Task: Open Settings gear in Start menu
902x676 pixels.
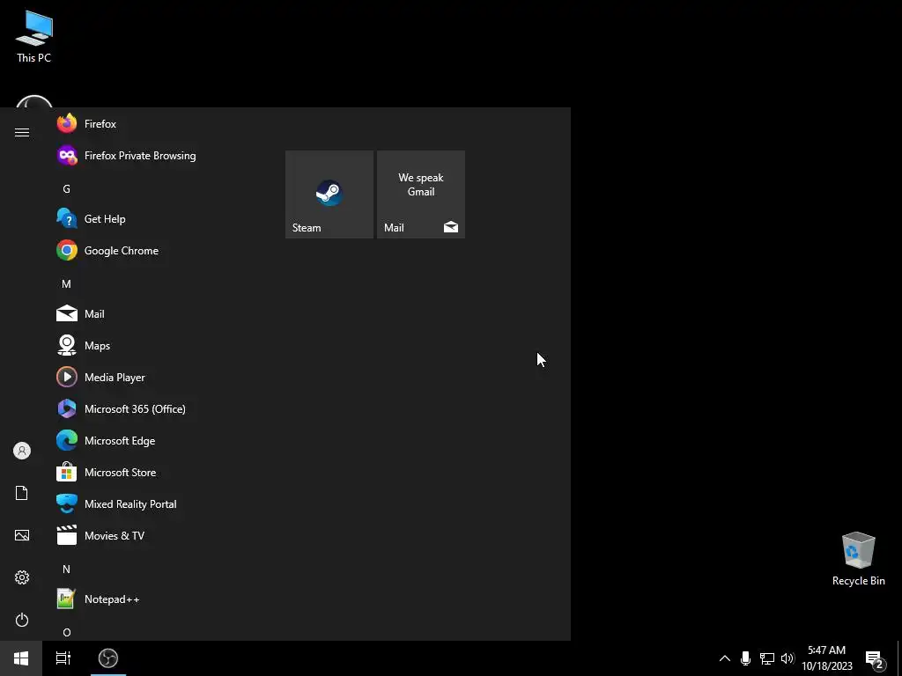Action: coord(22,577)
